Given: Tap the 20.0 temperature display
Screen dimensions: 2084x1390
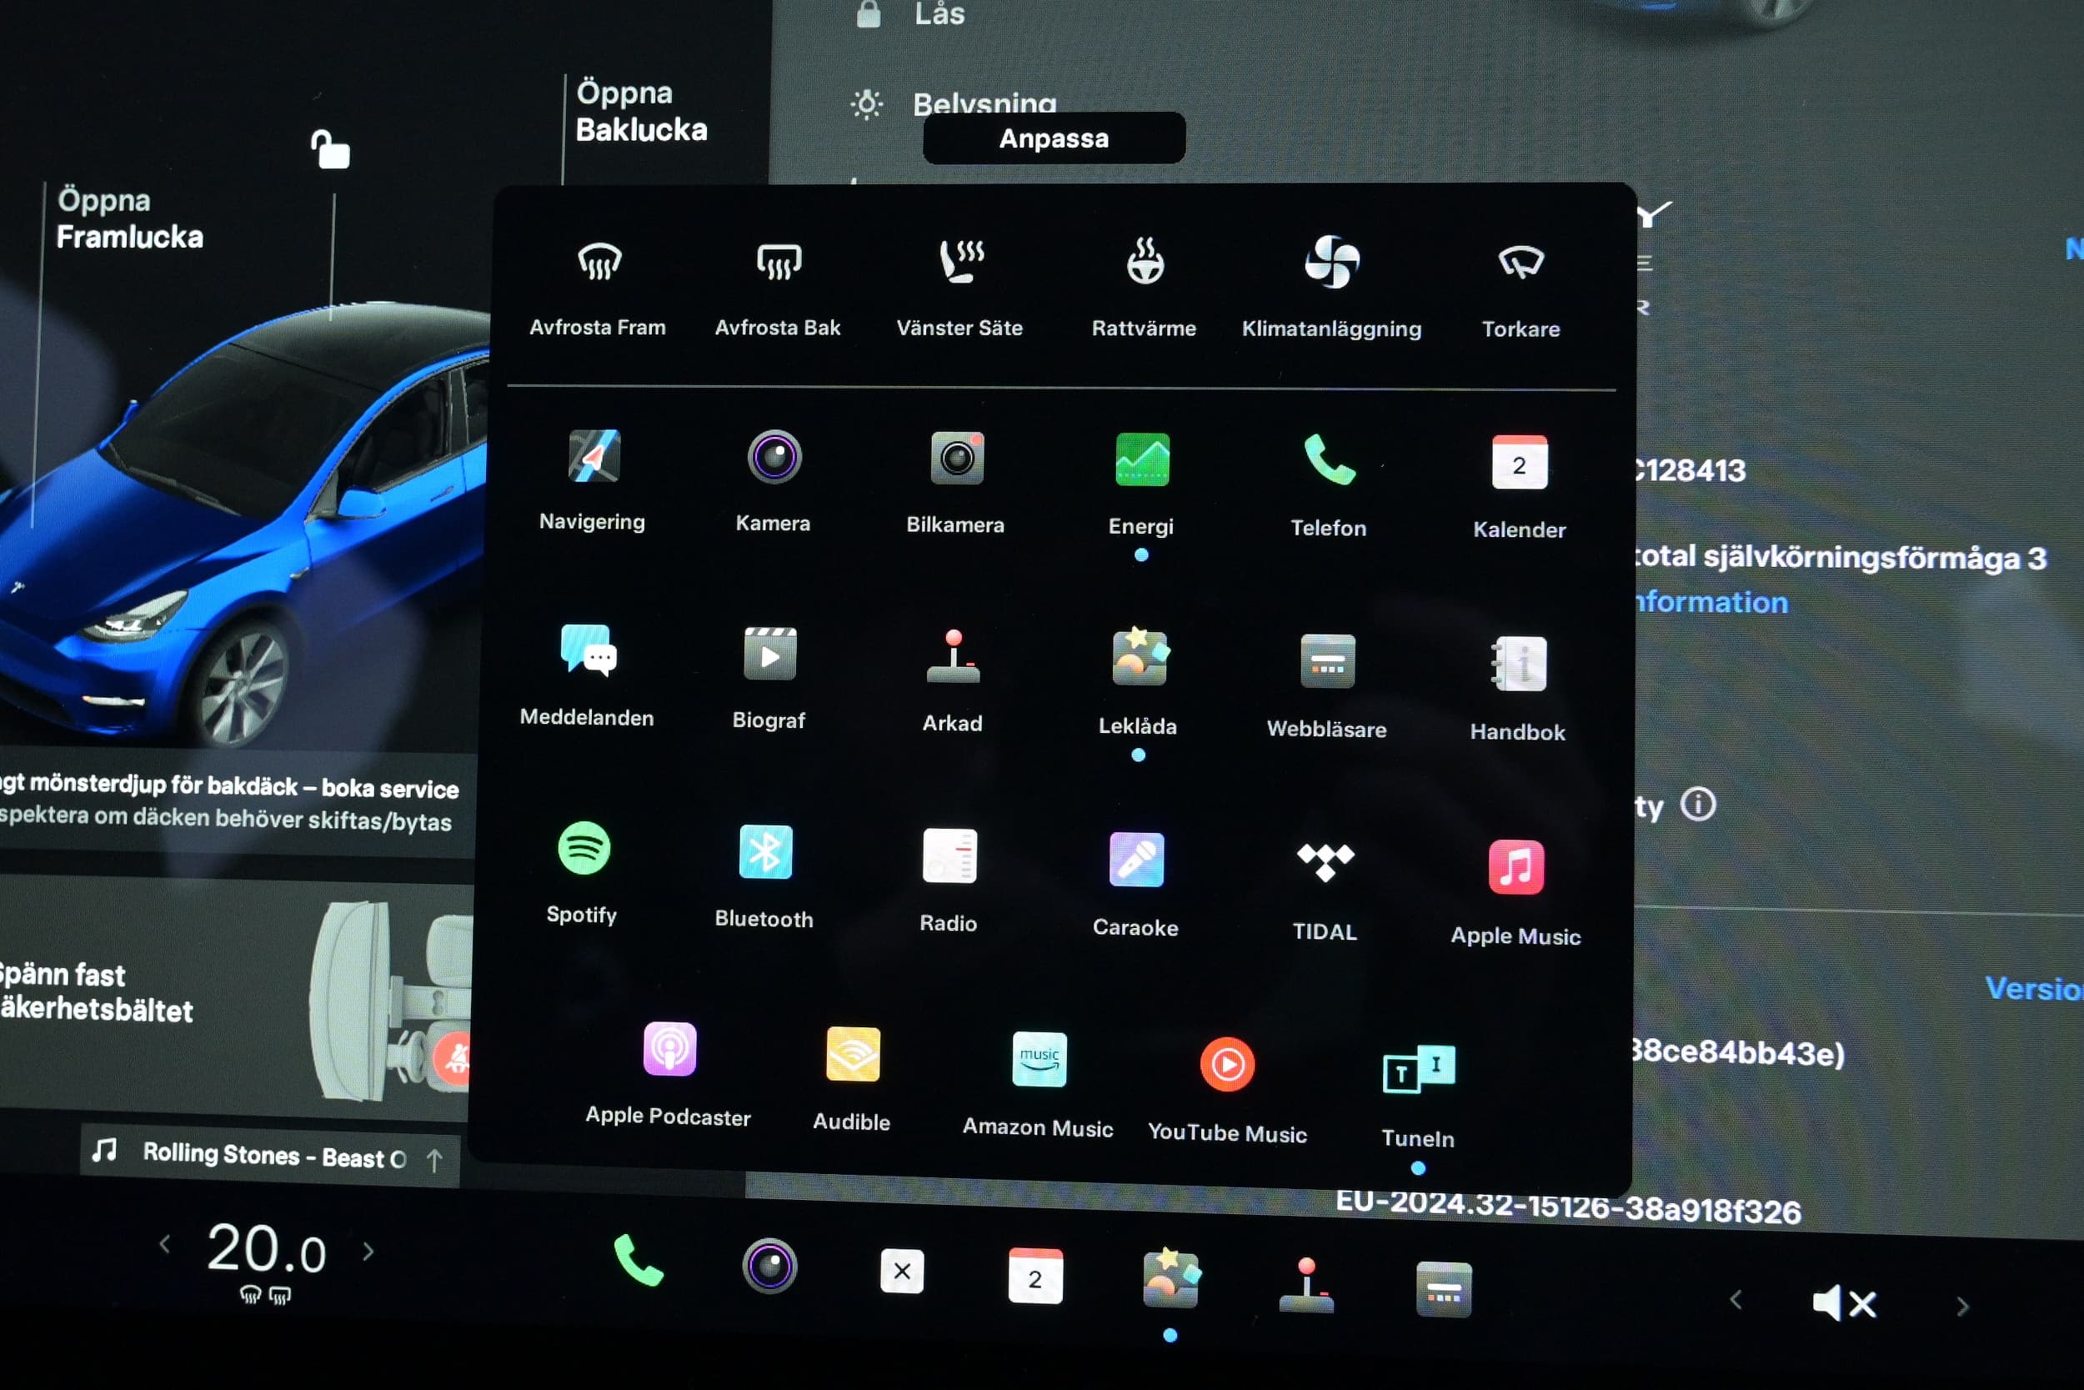Looking at the screenshot, I should pyautogui.click(x=267, y=1250).
